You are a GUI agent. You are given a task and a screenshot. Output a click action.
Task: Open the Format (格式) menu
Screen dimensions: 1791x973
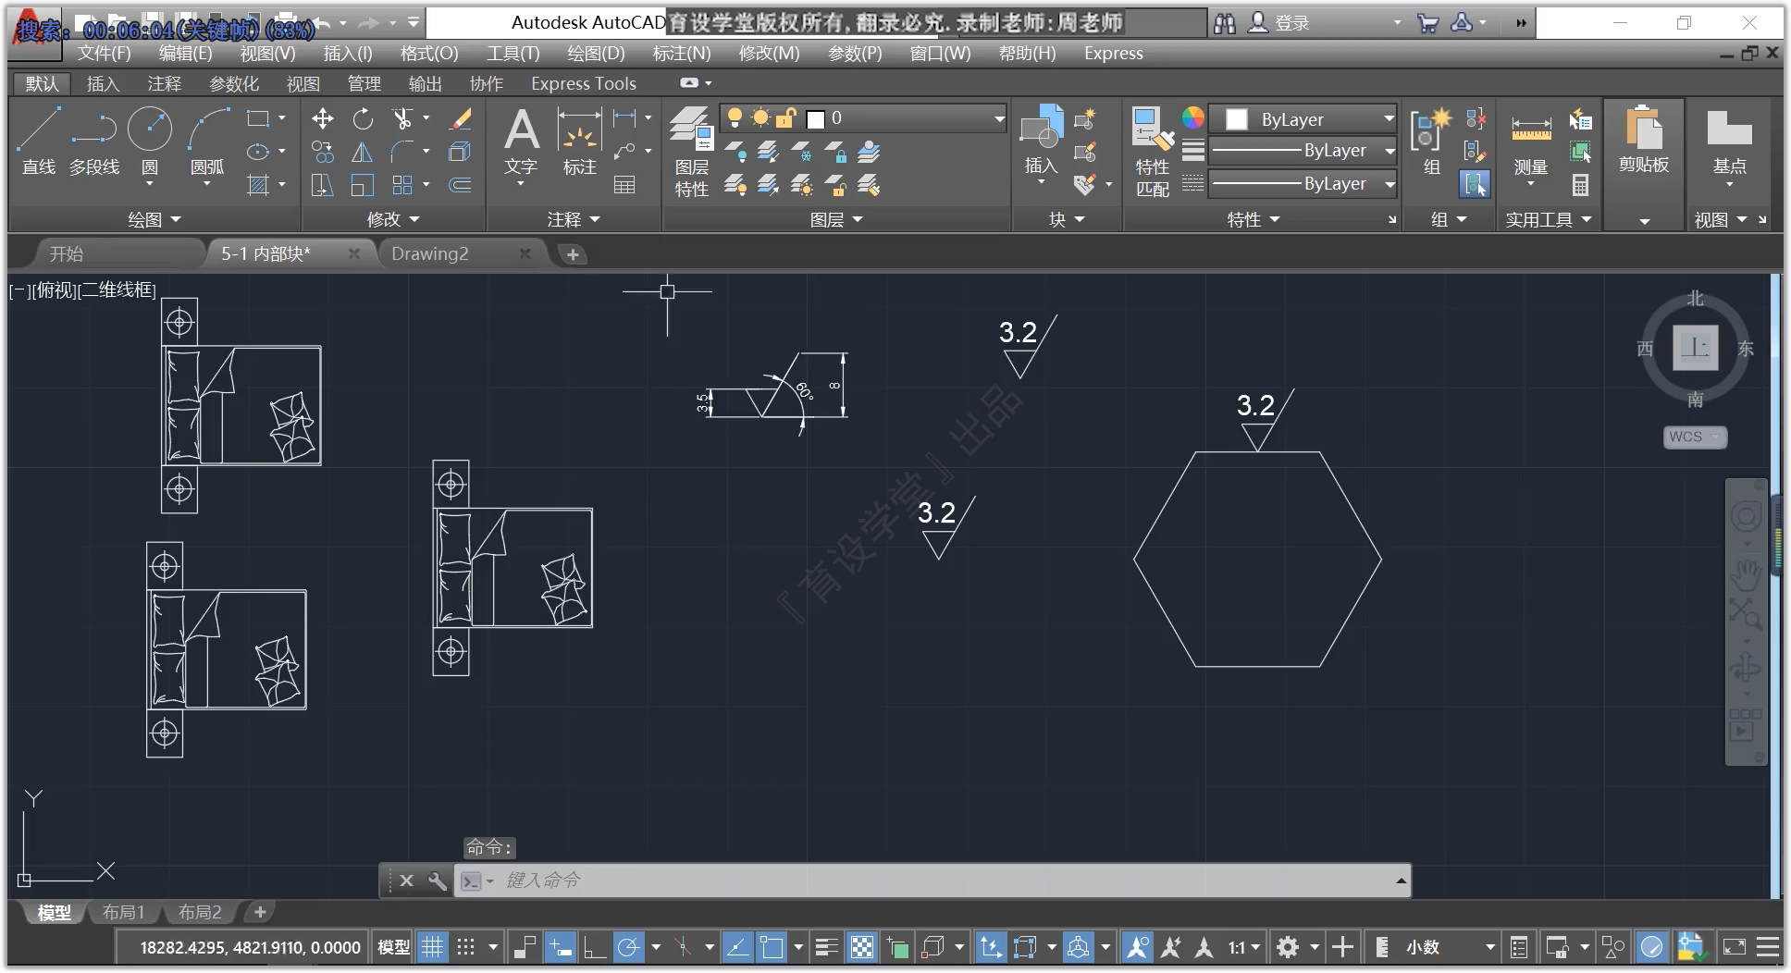(x=428, y=54)
